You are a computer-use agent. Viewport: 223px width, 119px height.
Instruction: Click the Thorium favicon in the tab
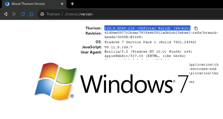click(7, 4)
